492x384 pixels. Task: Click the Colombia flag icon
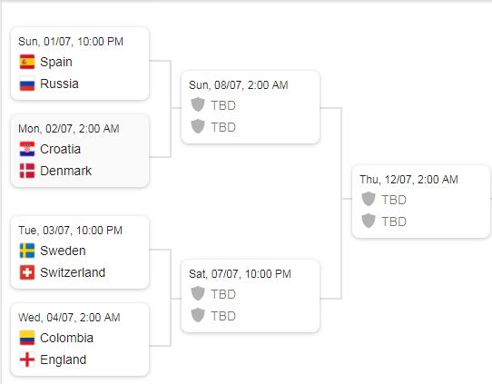pos(27,338)
